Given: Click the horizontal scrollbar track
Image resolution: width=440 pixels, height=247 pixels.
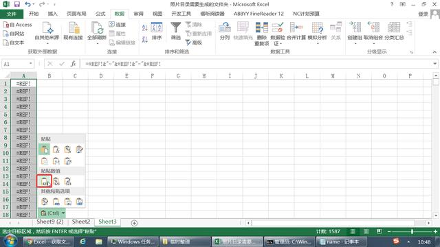Looking at the screenshot, I should [x=333, y=223].
